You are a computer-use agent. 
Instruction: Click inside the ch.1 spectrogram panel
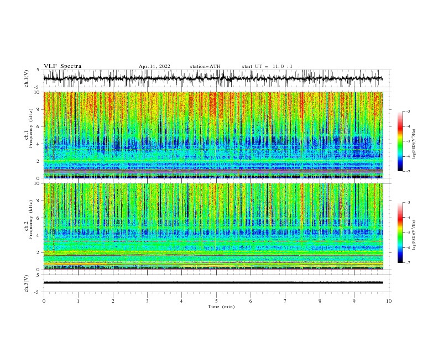pyautogui.click(x=213, y=135)
